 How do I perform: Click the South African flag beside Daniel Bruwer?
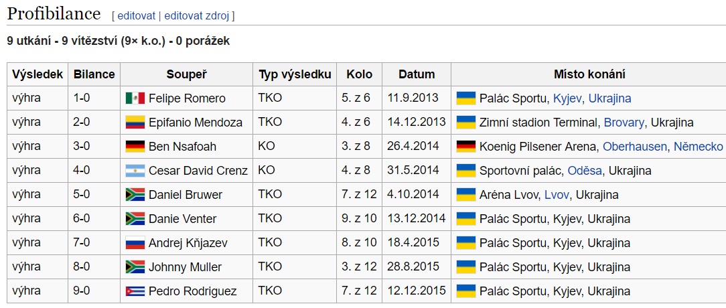135,195
